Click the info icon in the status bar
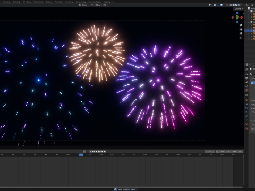Image resolution: width=255 pixels, height=191 pixels. pyautogui.click(x=115, y=189)
